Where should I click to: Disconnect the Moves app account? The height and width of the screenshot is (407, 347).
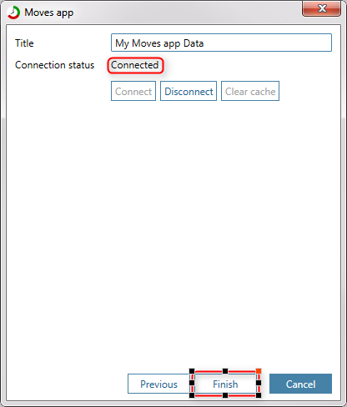pos(189,91)
